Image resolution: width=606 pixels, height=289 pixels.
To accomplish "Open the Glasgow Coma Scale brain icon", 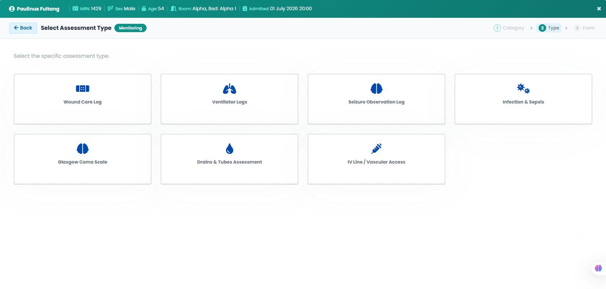I will (83, 149).
